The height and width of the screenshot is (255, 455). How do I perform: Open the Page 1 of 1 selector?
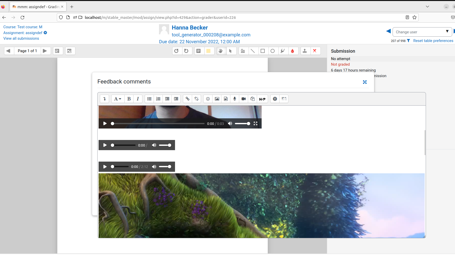click(x=27, y=51)
